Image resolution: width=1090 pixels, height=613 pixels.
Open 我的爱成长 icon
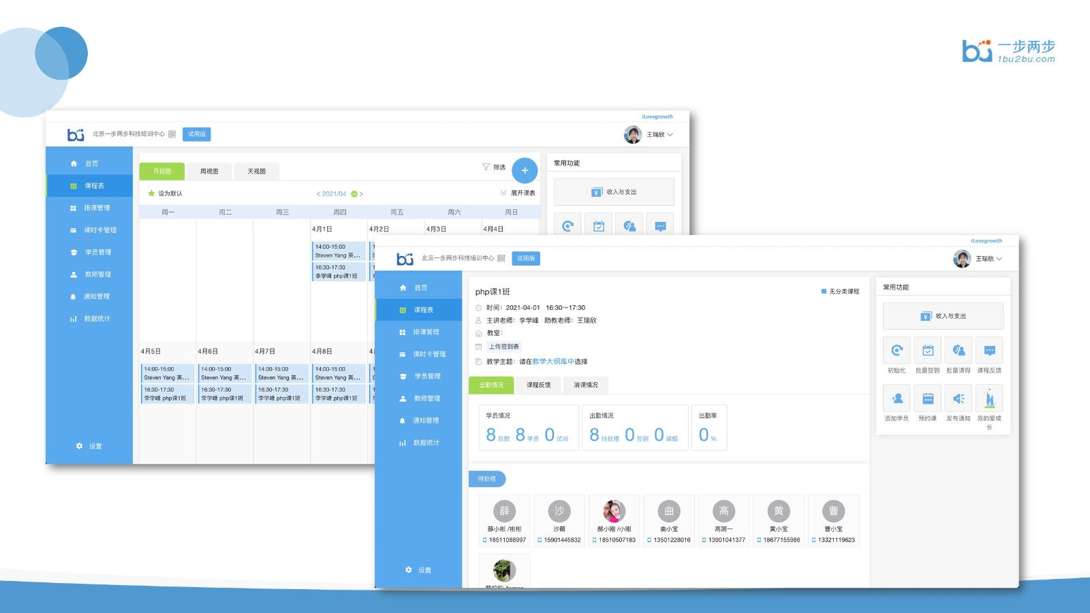pos(989,398)
